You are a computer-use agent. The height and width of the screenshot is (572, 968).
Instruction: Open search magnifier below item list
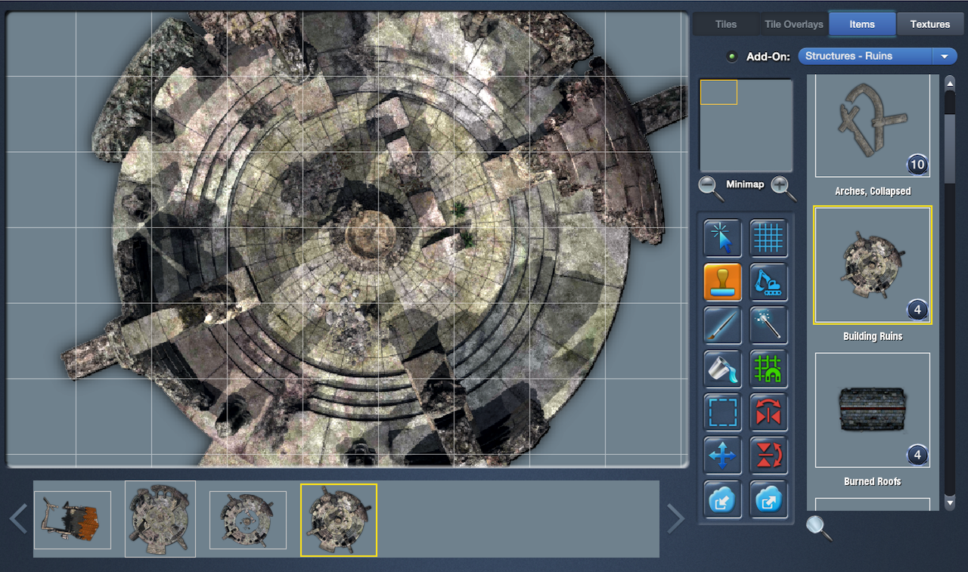pos(819,527)
